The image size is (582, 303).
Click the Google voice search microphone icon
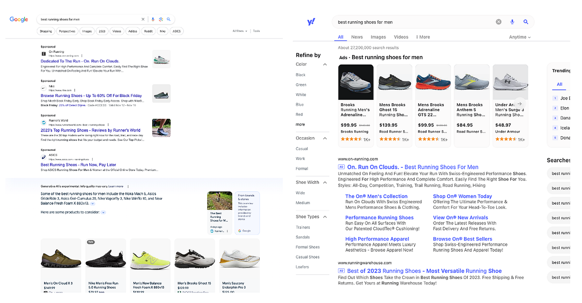pos(153,19)
